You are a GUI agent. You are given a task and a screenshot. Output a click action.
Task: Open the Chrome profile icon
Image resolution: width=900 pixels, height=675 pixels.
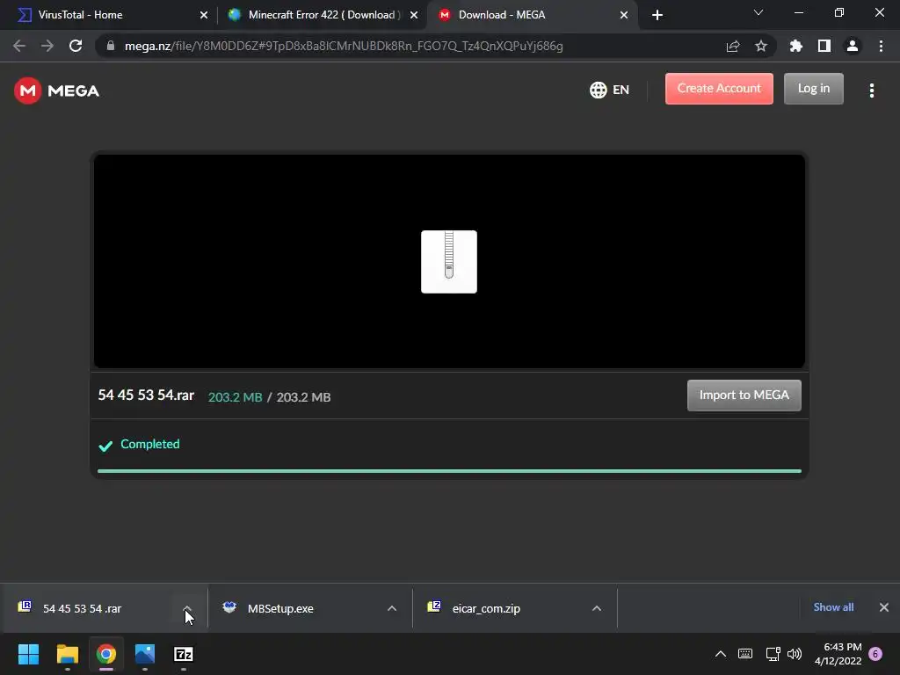tap(852, 46)
